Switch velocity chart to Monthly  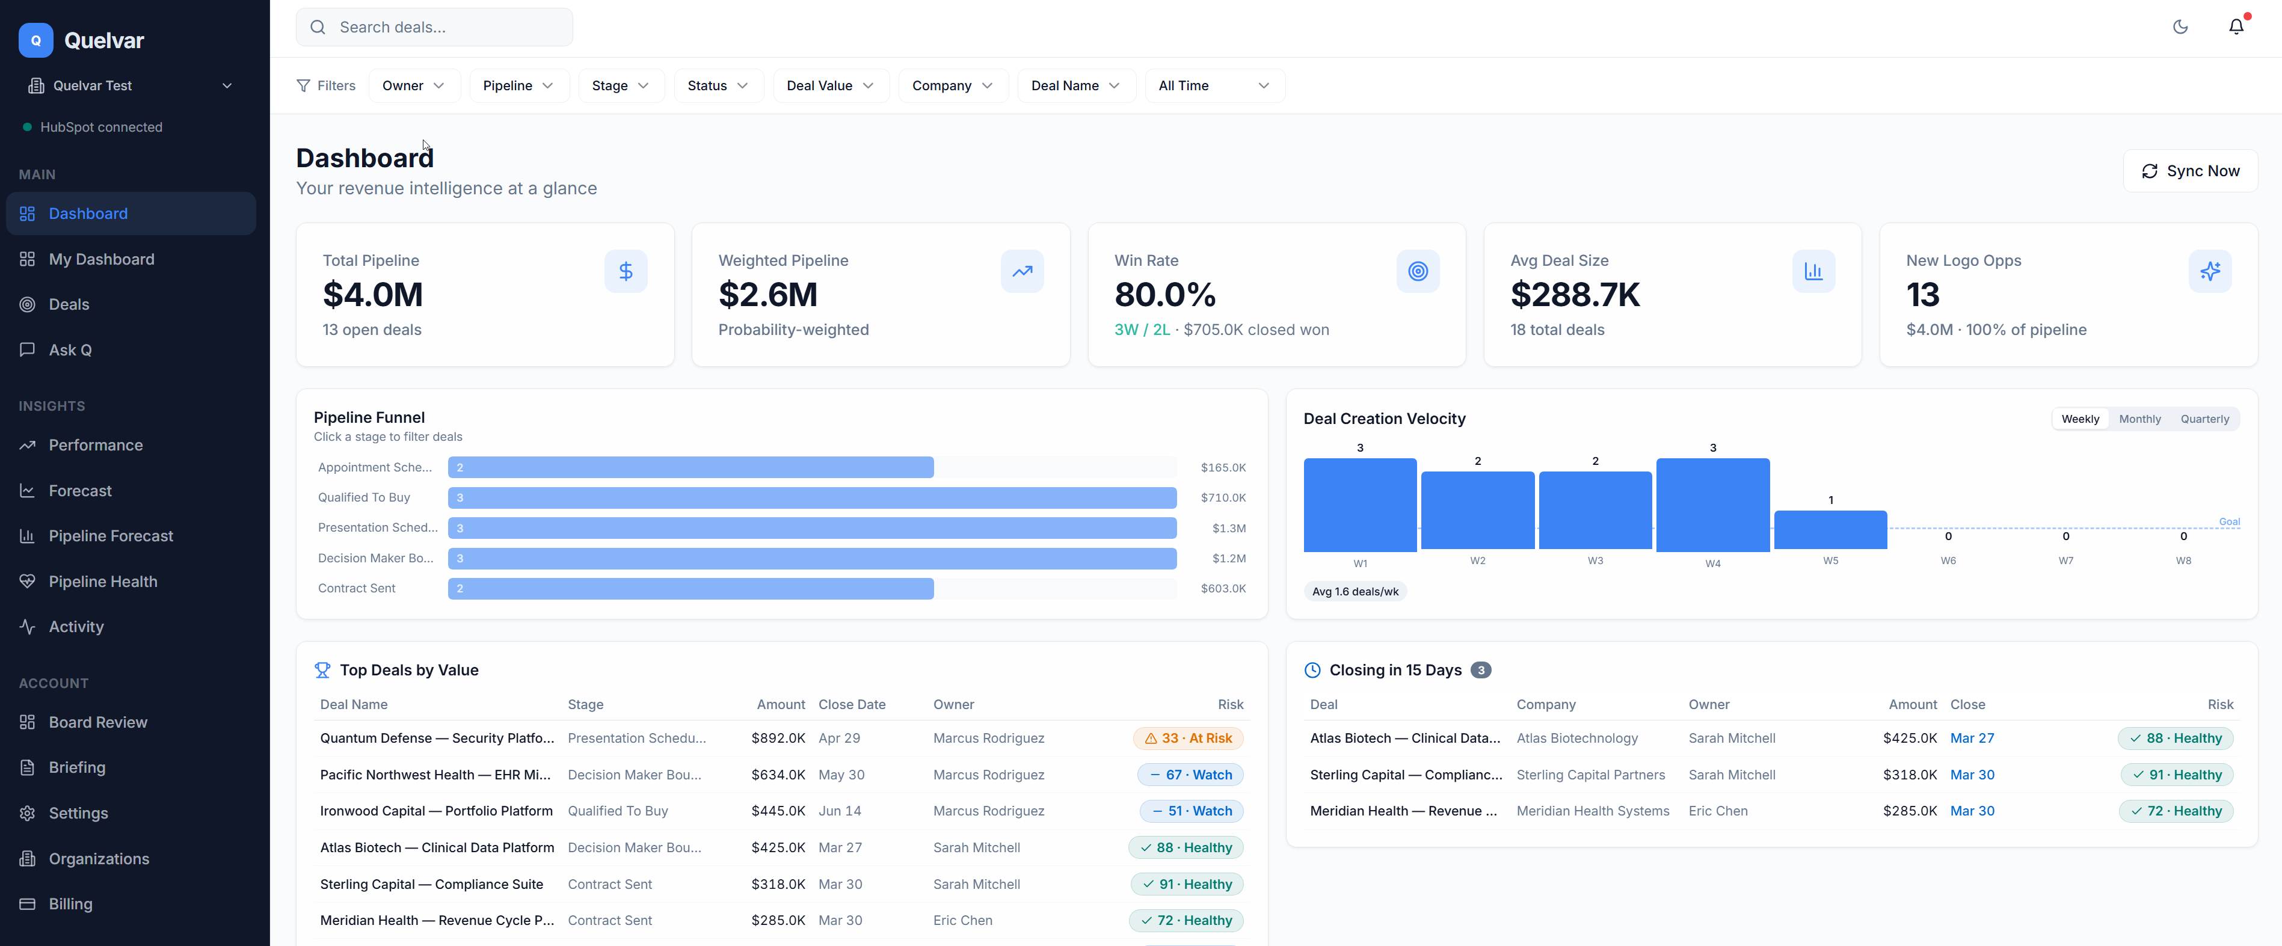pos(2139,419)
